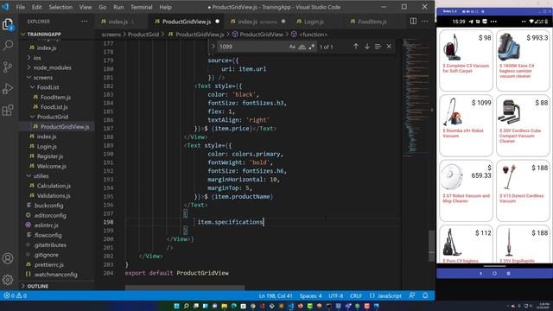Screen dimensions: 553x311
Task: Switch to the Login.js tab
Action: point(314,22)
